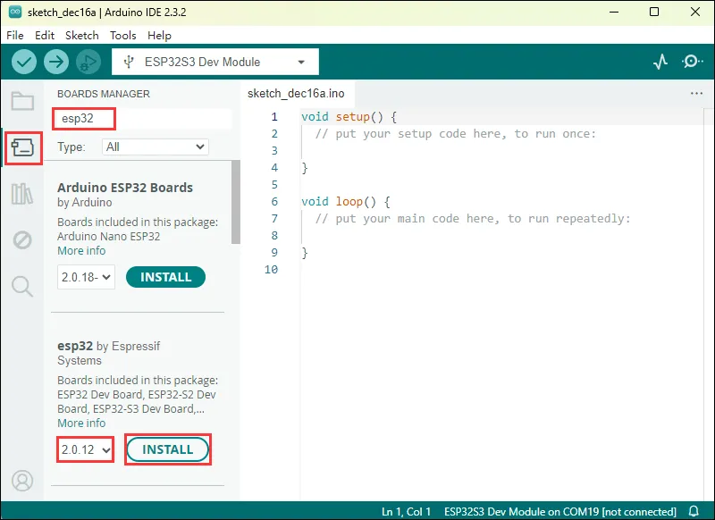This screenshot has height=520, width=715.
Task: Open the Sketch menu
Action: point(82,35)
